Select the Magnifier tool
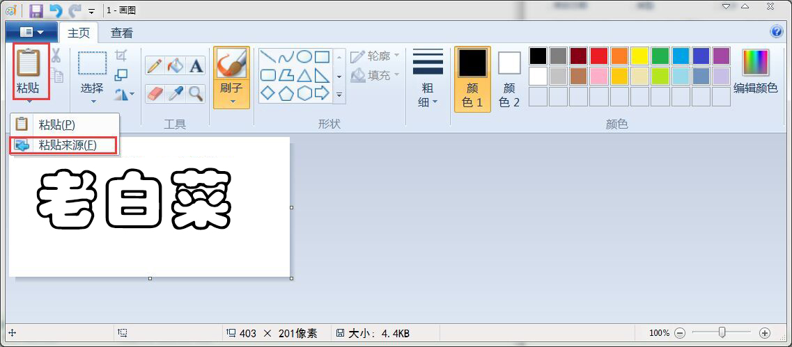Screen dimensions: 792x347 [x=196, y=93]
